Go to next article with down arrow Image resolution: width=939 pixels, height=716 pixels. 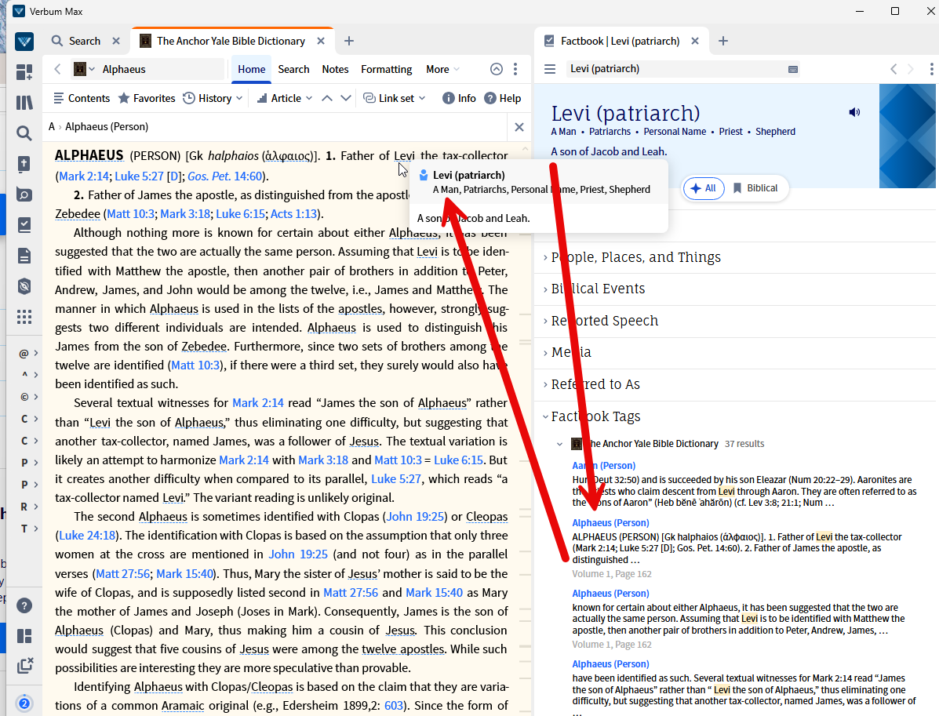click(346, 98)
